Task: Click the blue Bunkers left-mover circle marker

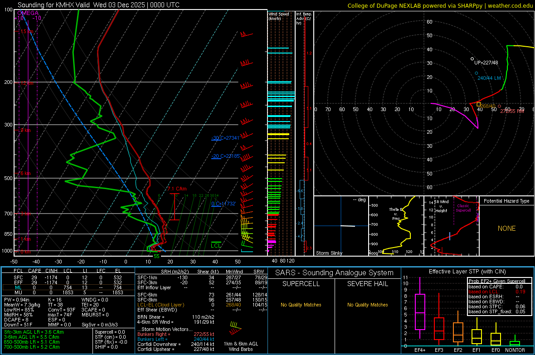Action: 477,73
